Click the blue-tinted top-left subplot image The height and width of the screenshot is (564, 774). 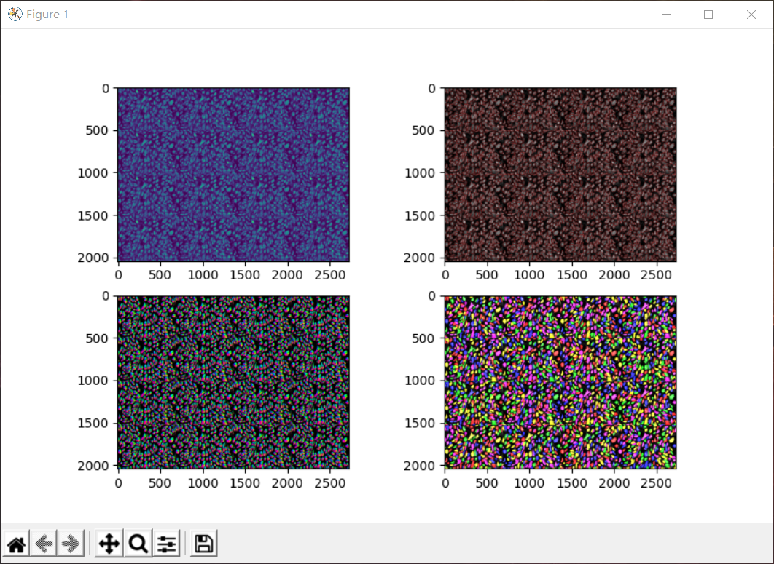pos(233,173)
